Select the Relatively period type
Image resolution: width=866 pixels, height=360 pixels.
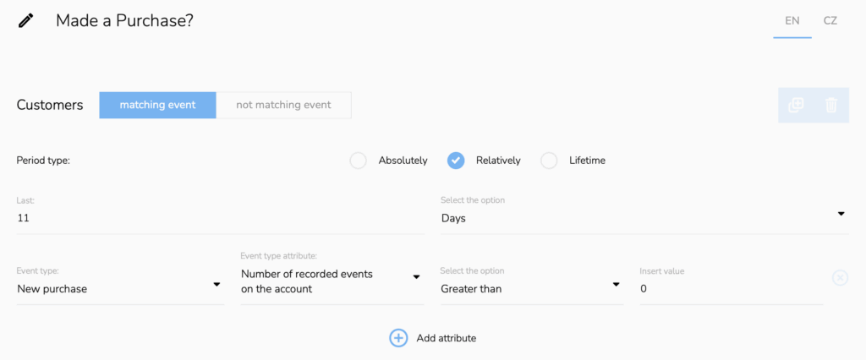tap(456, 161)
